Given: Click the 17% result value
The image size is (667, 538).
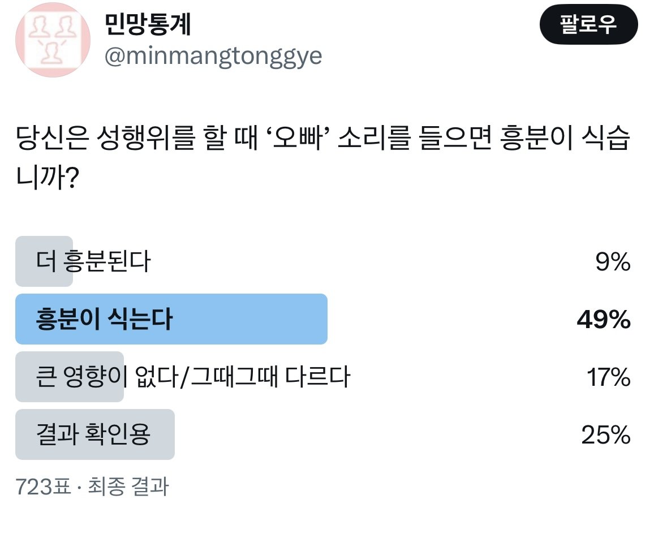Looking at the screenshot, I should tap(608, 377).
